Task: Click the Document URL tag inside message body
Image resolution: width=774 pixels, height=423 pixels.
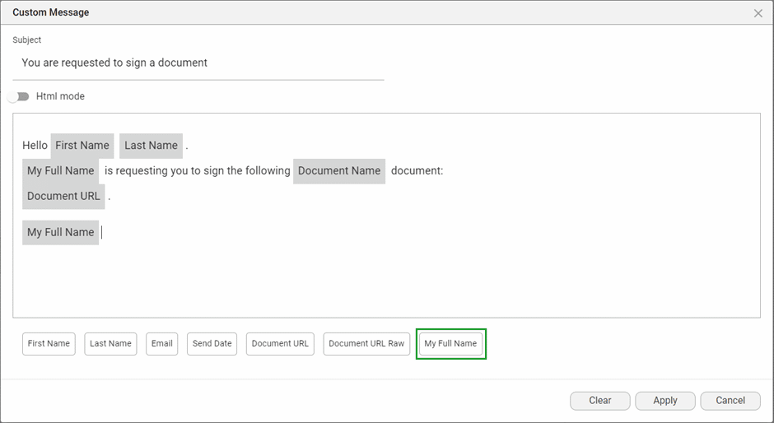Action: click(x=63, y=197)
